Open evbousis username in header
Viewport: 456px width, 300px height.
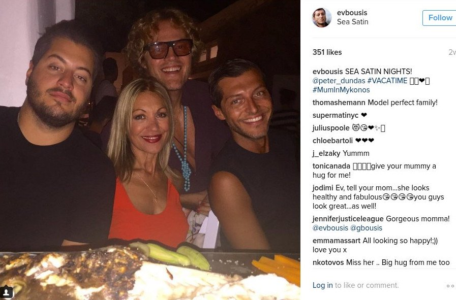352,13
